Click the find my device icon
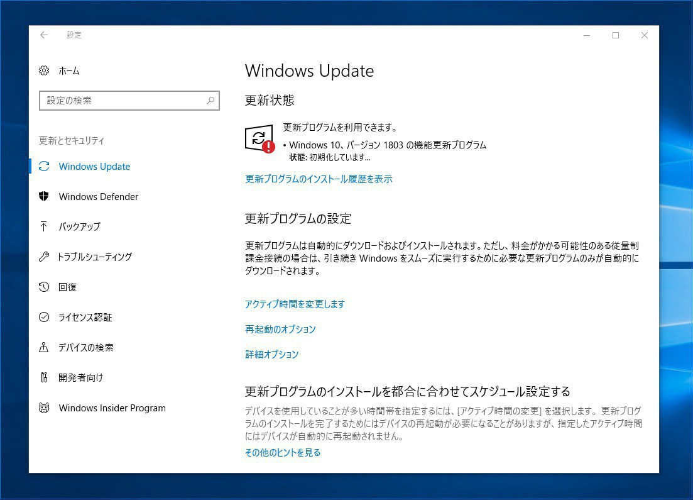 (x=44, y=347)
